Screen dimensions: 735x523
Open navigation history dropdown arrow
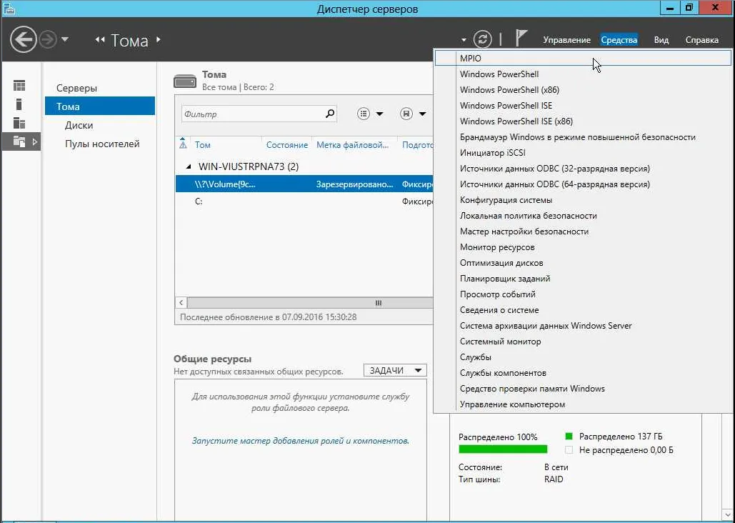(65, 39)
